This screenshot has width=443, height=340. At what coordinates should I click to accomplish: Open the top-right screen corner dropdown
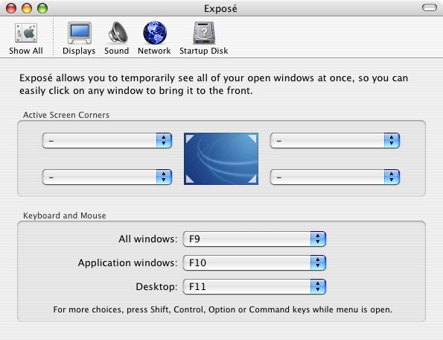pos(335,141)
